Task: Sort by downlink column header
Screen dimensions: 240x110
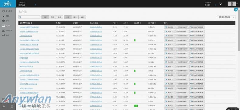Action: (115, 23)
